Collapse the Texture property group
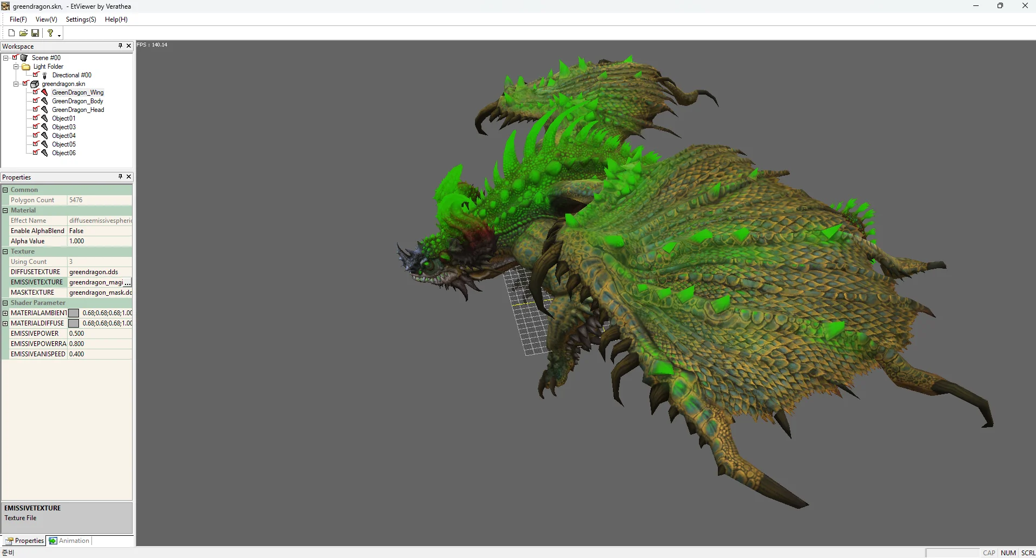This screenshot has width=1036, height=558. 5,251
